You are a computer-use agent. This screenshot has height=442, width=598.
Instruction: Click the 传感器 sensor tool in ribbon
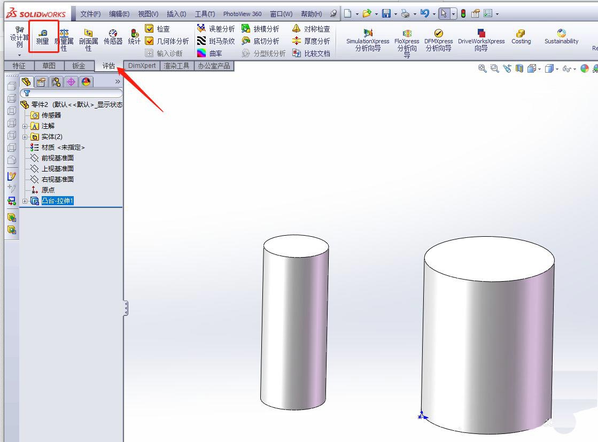[x=113, y=37]
